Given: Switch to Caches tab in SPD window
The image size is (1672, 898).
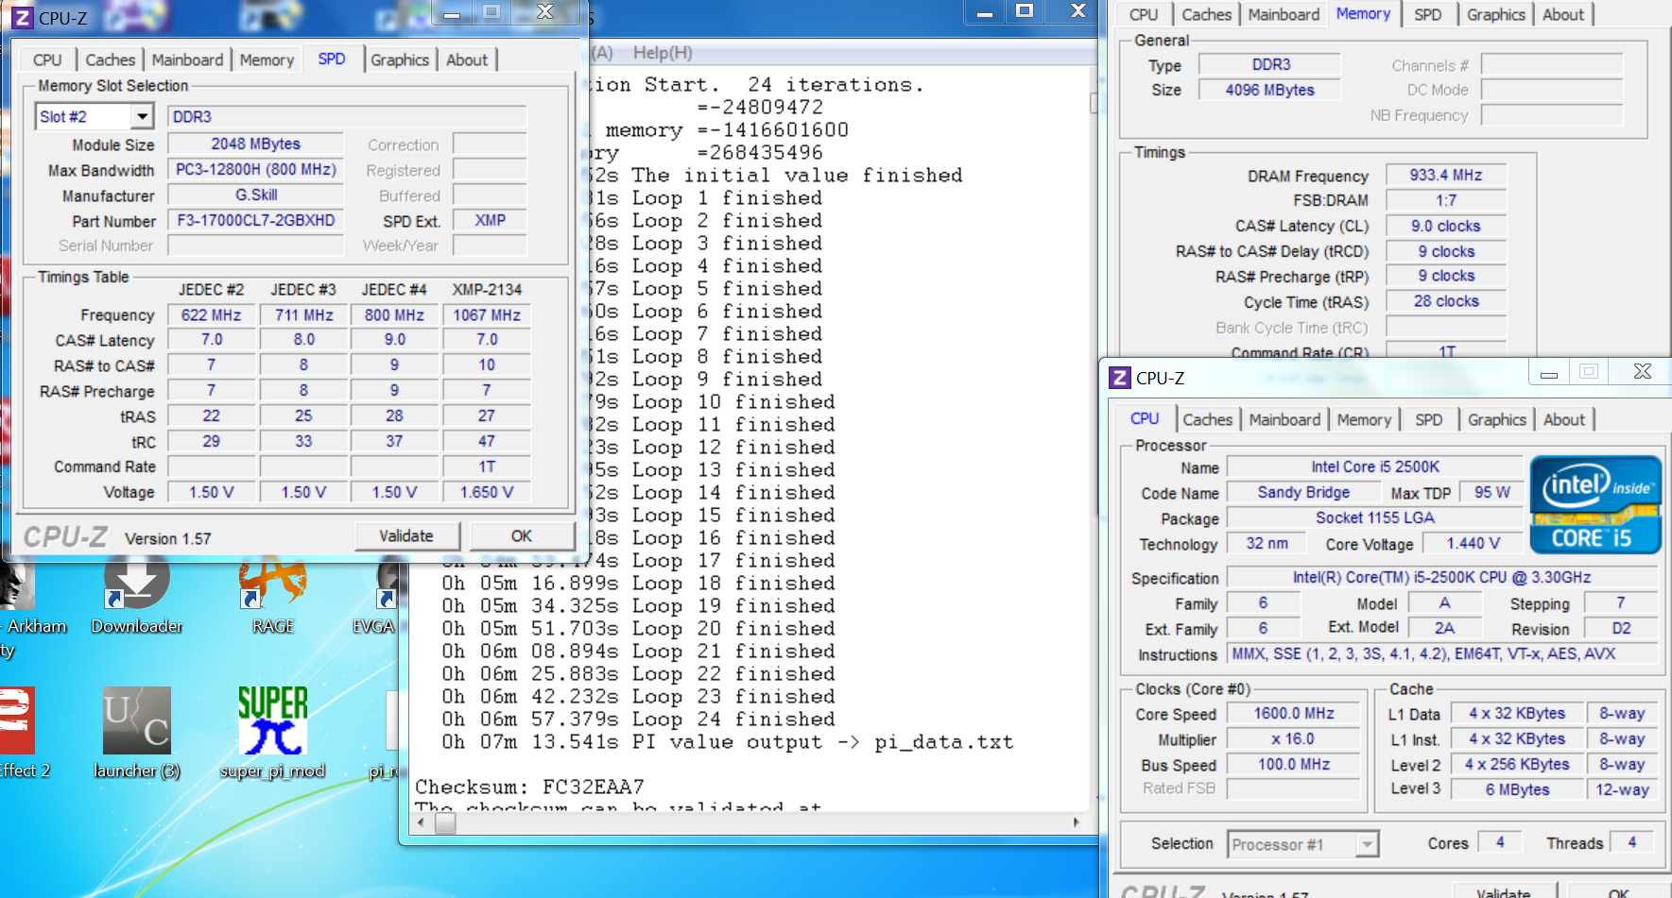Looking at the screenshot, I should click(x=110, y=59).
